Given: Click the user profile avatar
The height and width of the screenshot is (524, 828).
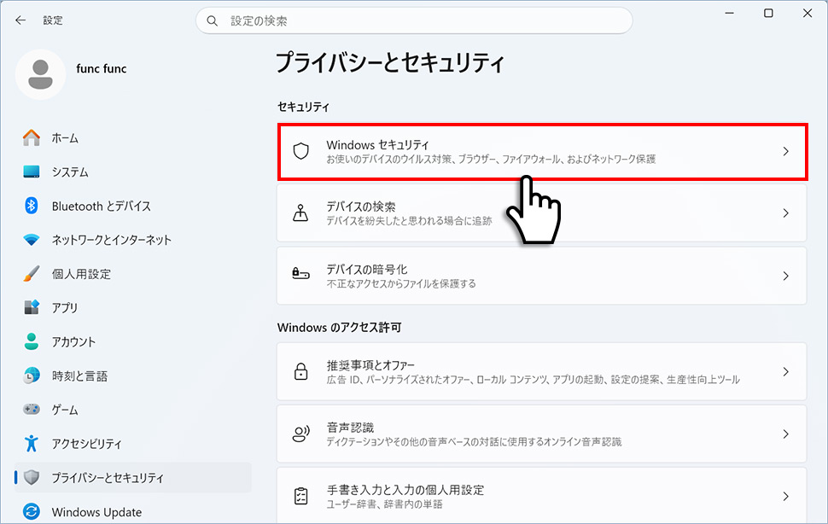Looking at the screenshot, I should click(41, 74).
